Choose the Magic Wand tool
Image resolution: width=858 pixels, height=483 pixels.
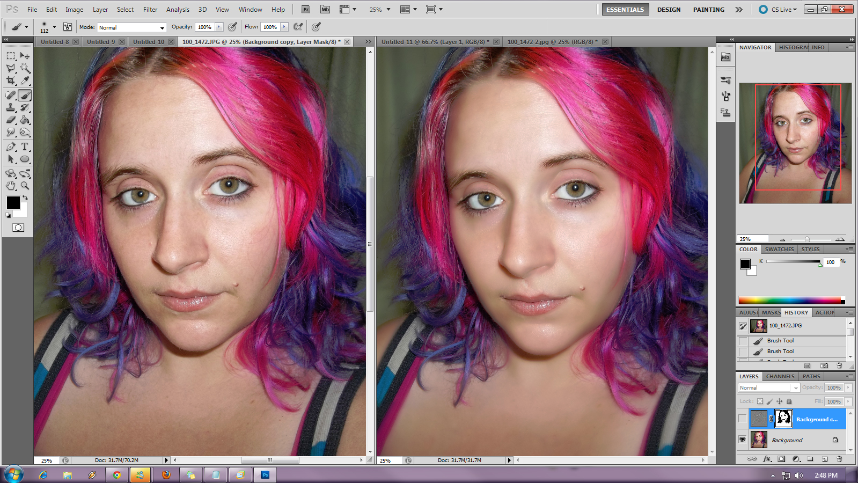tap(25, 68)
